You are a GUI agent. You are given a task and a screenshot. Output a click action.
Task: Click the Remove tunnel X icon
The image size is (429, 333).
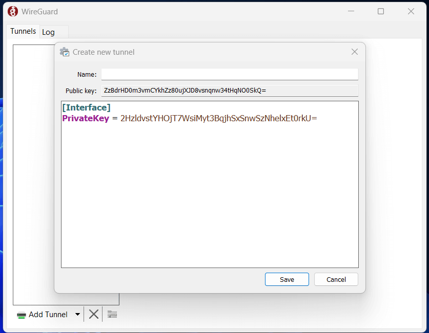pos(93,314)
